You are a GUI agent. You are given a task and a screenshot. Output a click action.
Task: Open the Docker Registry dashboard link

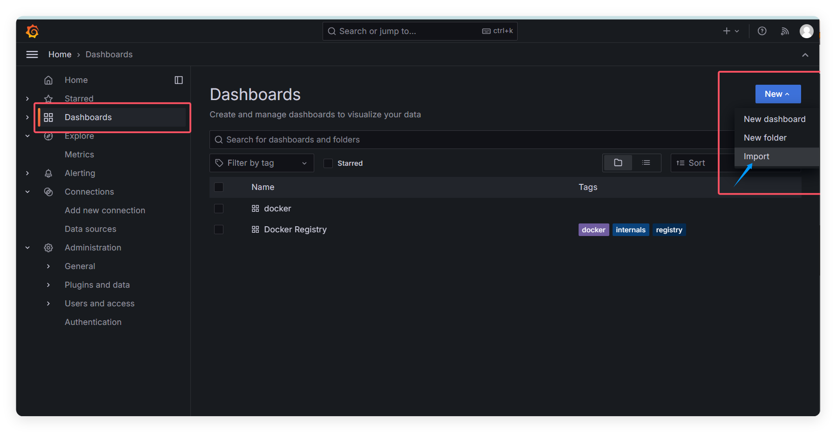[x=295, y=229]
